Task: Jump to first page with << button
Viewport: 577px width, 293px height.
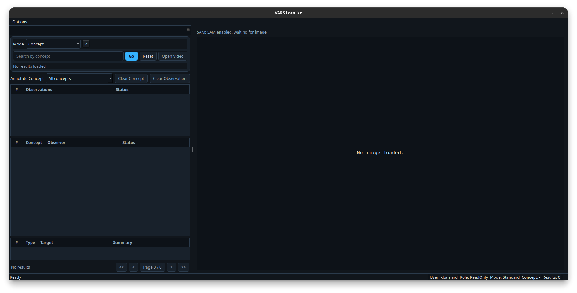Action: tap(121, 267)
